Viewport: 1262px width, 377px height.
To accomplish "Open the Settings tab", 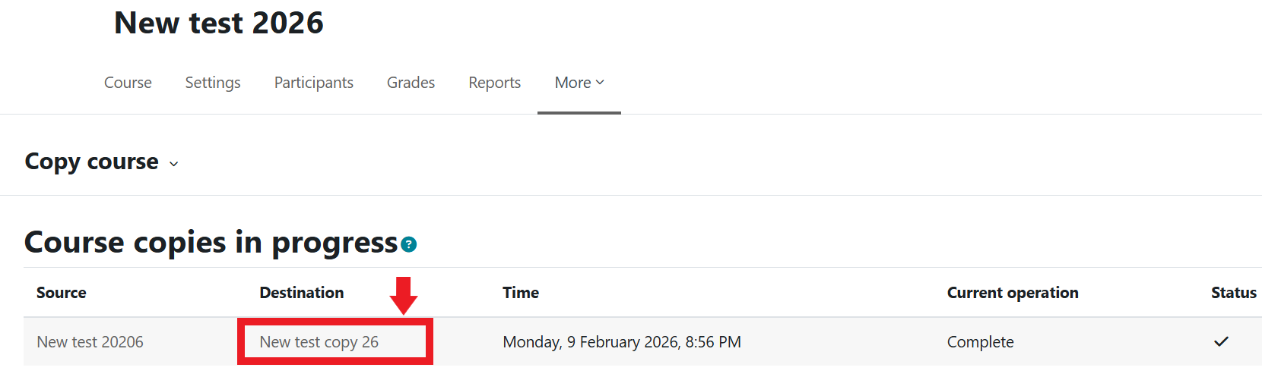I will click(x=213, y=83).
